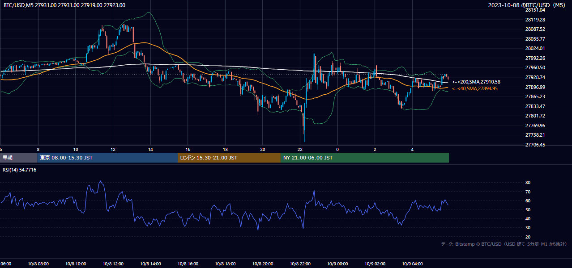Select price axis label 27960.50
The width and height of the screenshot is (572, 268).
tap(535, 67)
